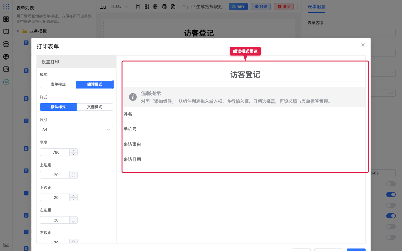Click the form edit note icon in toolbar
The width and height of the screenshot is (402, 251).
coord(155,7)
